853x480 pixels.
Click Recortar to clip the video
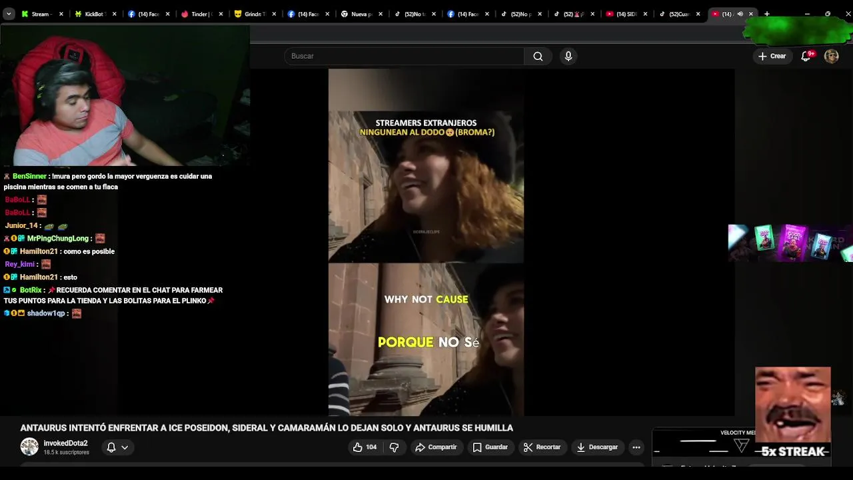pyautogui.click(x=541, y=447)
